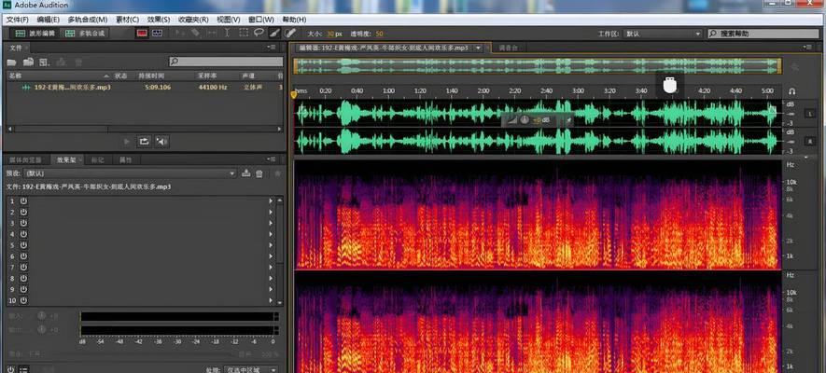The width and height of the screenshot is (826, 373).
Task: Toggle power for effect slot 7
Action: [x=23, y=268]
